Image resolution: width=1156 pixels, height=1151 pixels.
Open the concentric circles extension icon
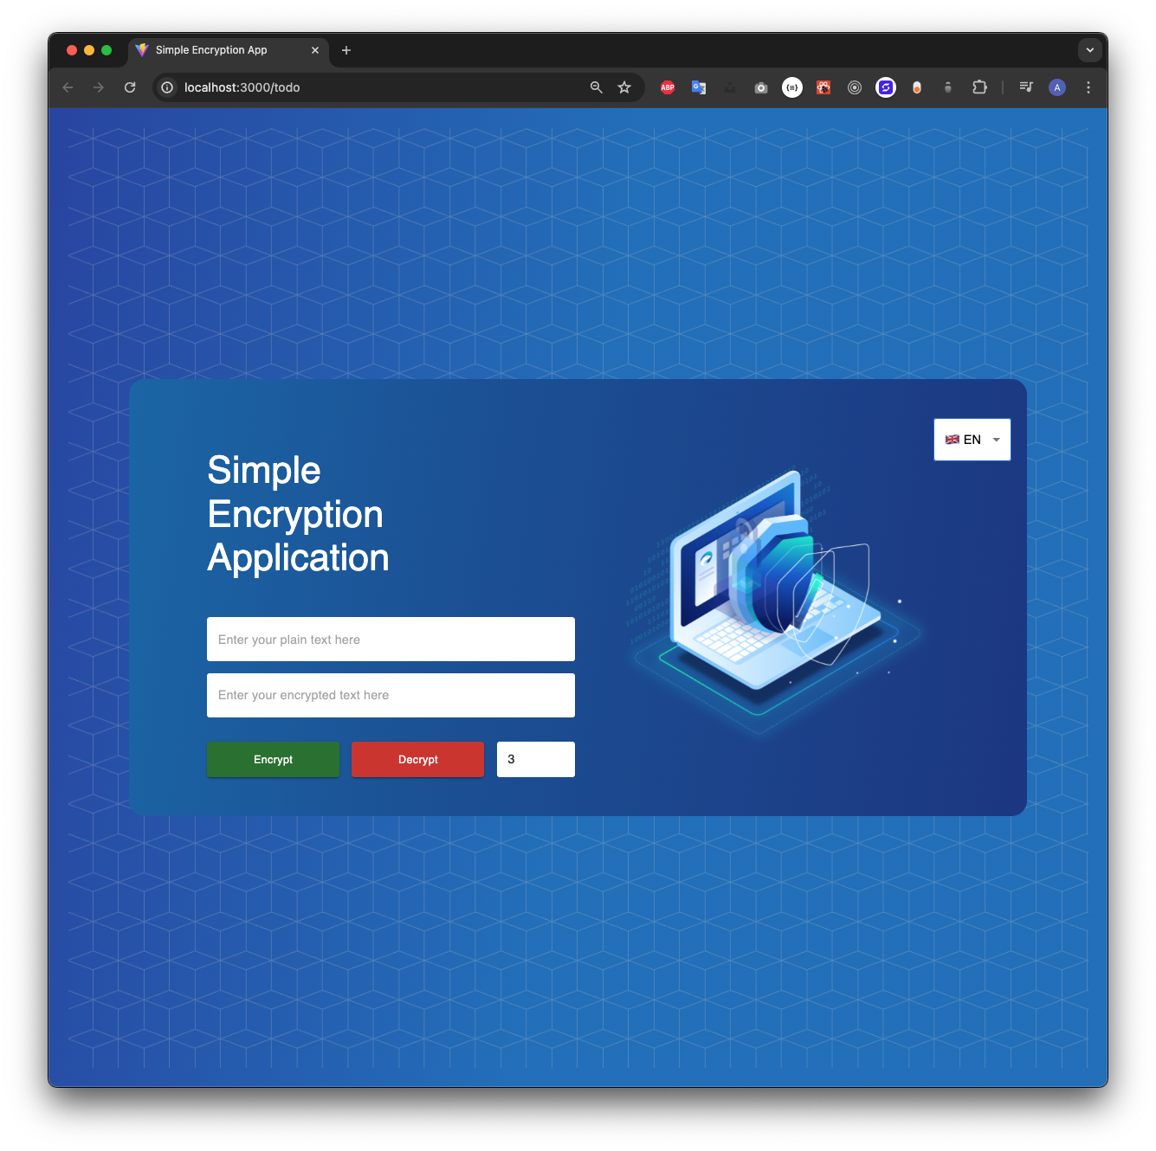point(855,87)
